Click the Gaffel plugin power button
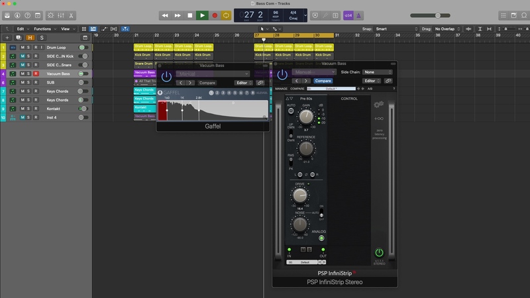530x298 pixels. click(166, 76)
